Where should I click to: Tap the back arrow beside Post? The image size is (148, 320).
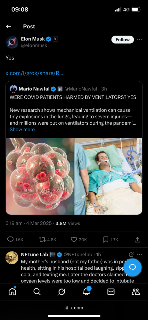pyautogui.click(x=8, y=26)
